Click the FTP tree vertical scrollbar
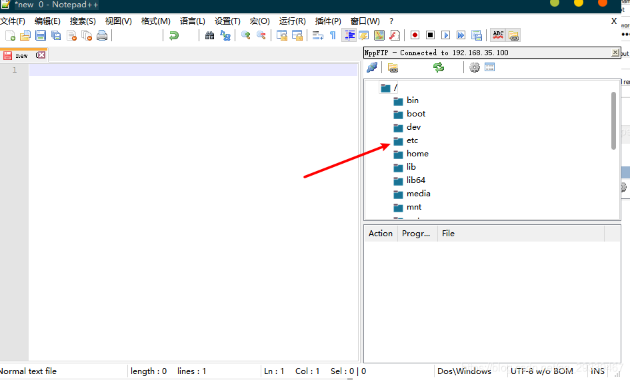Screen dimensions: 630x380 (x=613, y=120)
